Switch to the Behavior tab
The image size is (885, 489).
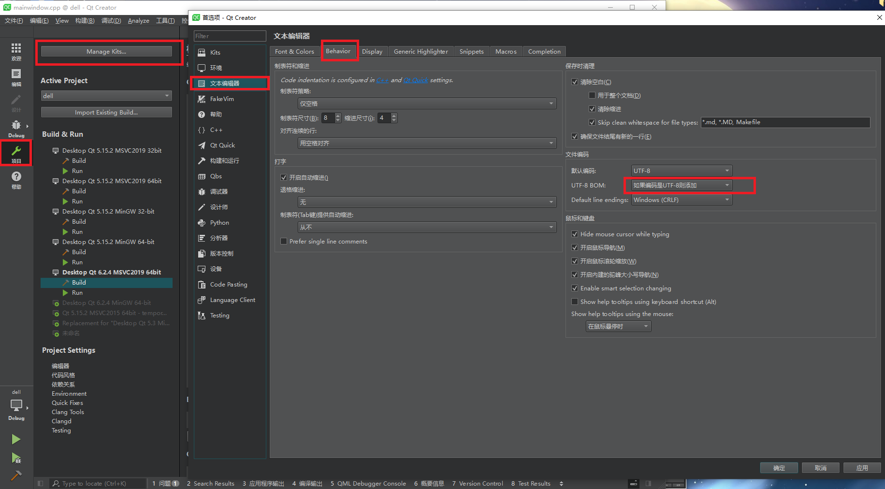pyautogui.click(x=338, y=51)
